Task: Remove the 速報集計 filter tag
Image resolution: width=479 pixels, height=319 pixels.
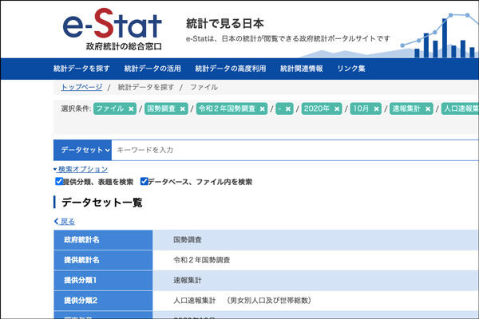Action: [x=428, y=108]
